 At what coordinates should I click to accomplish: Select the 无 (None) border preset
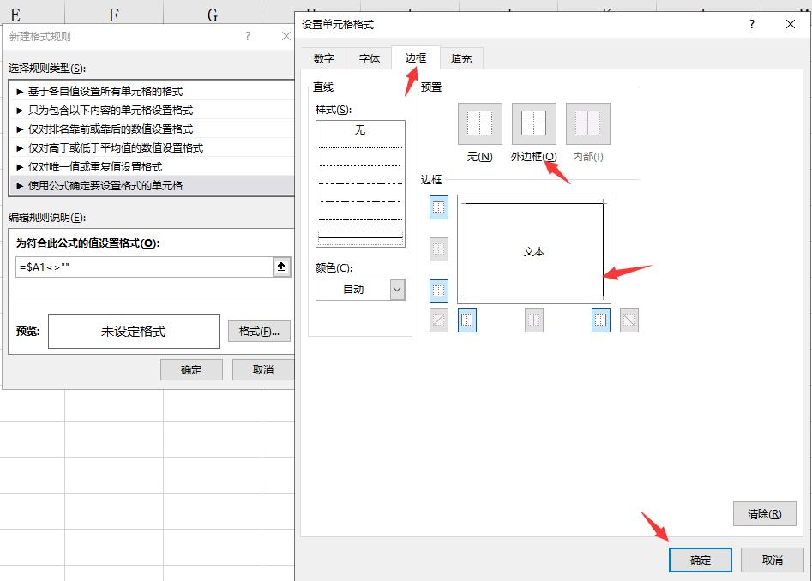click(x=478, y=123)
